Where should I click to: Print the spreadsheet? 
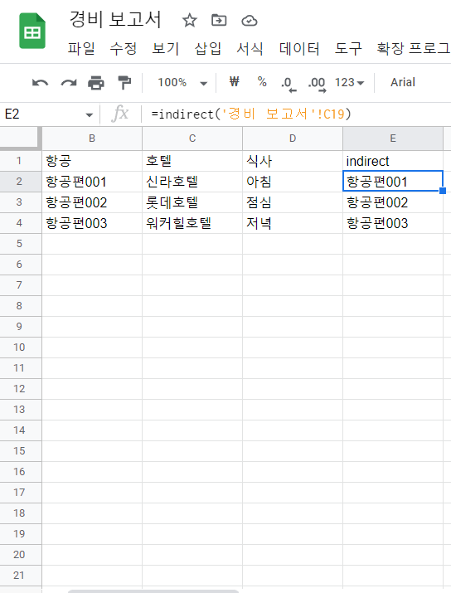(x=96, y=82)
